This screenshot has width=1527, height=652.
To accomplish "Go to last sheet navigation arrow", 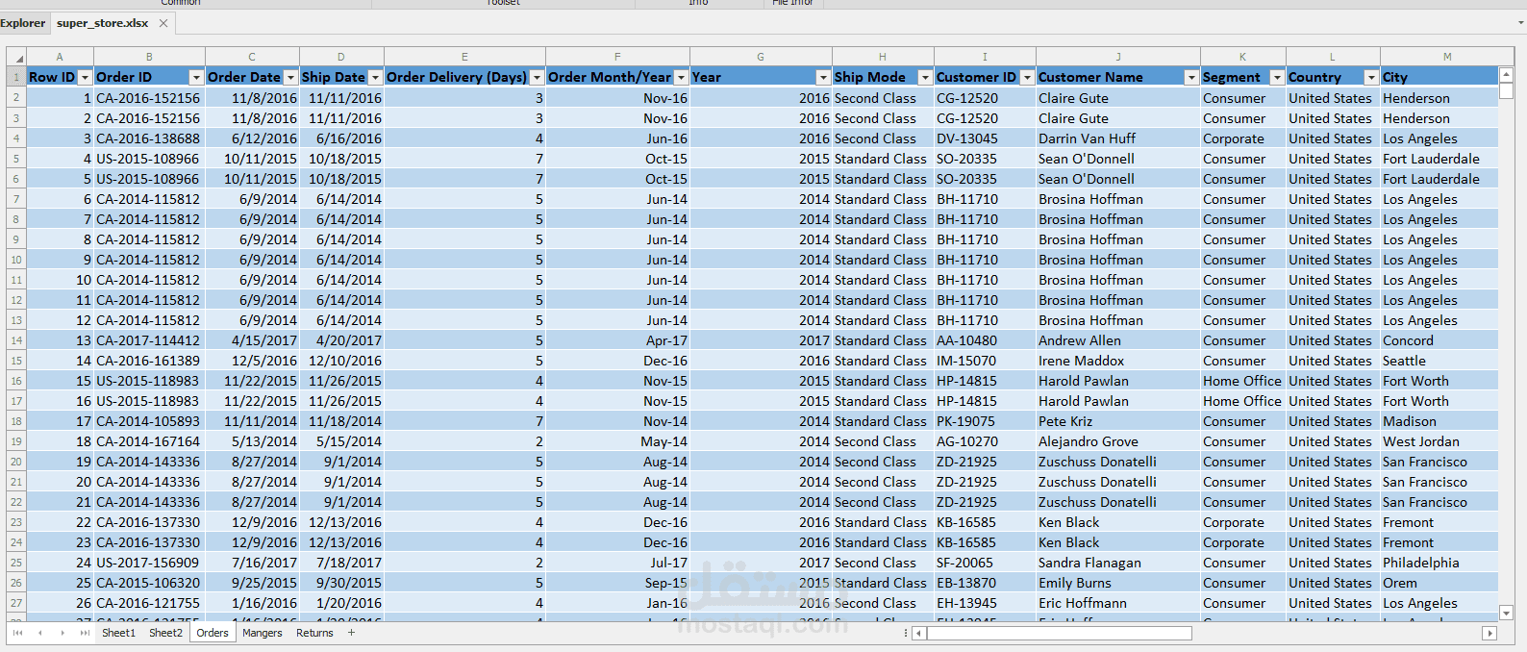I will [x=85, y=633].
